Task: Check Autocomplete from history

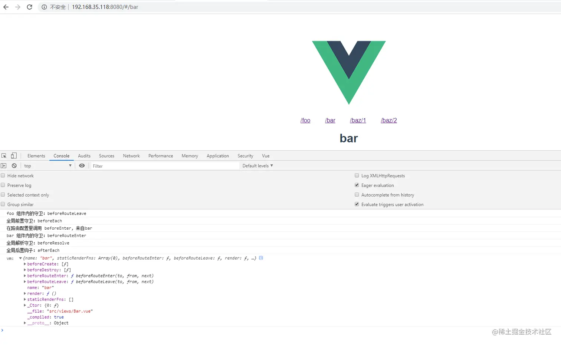Action: pyautogui.click(x=357, y=195)
